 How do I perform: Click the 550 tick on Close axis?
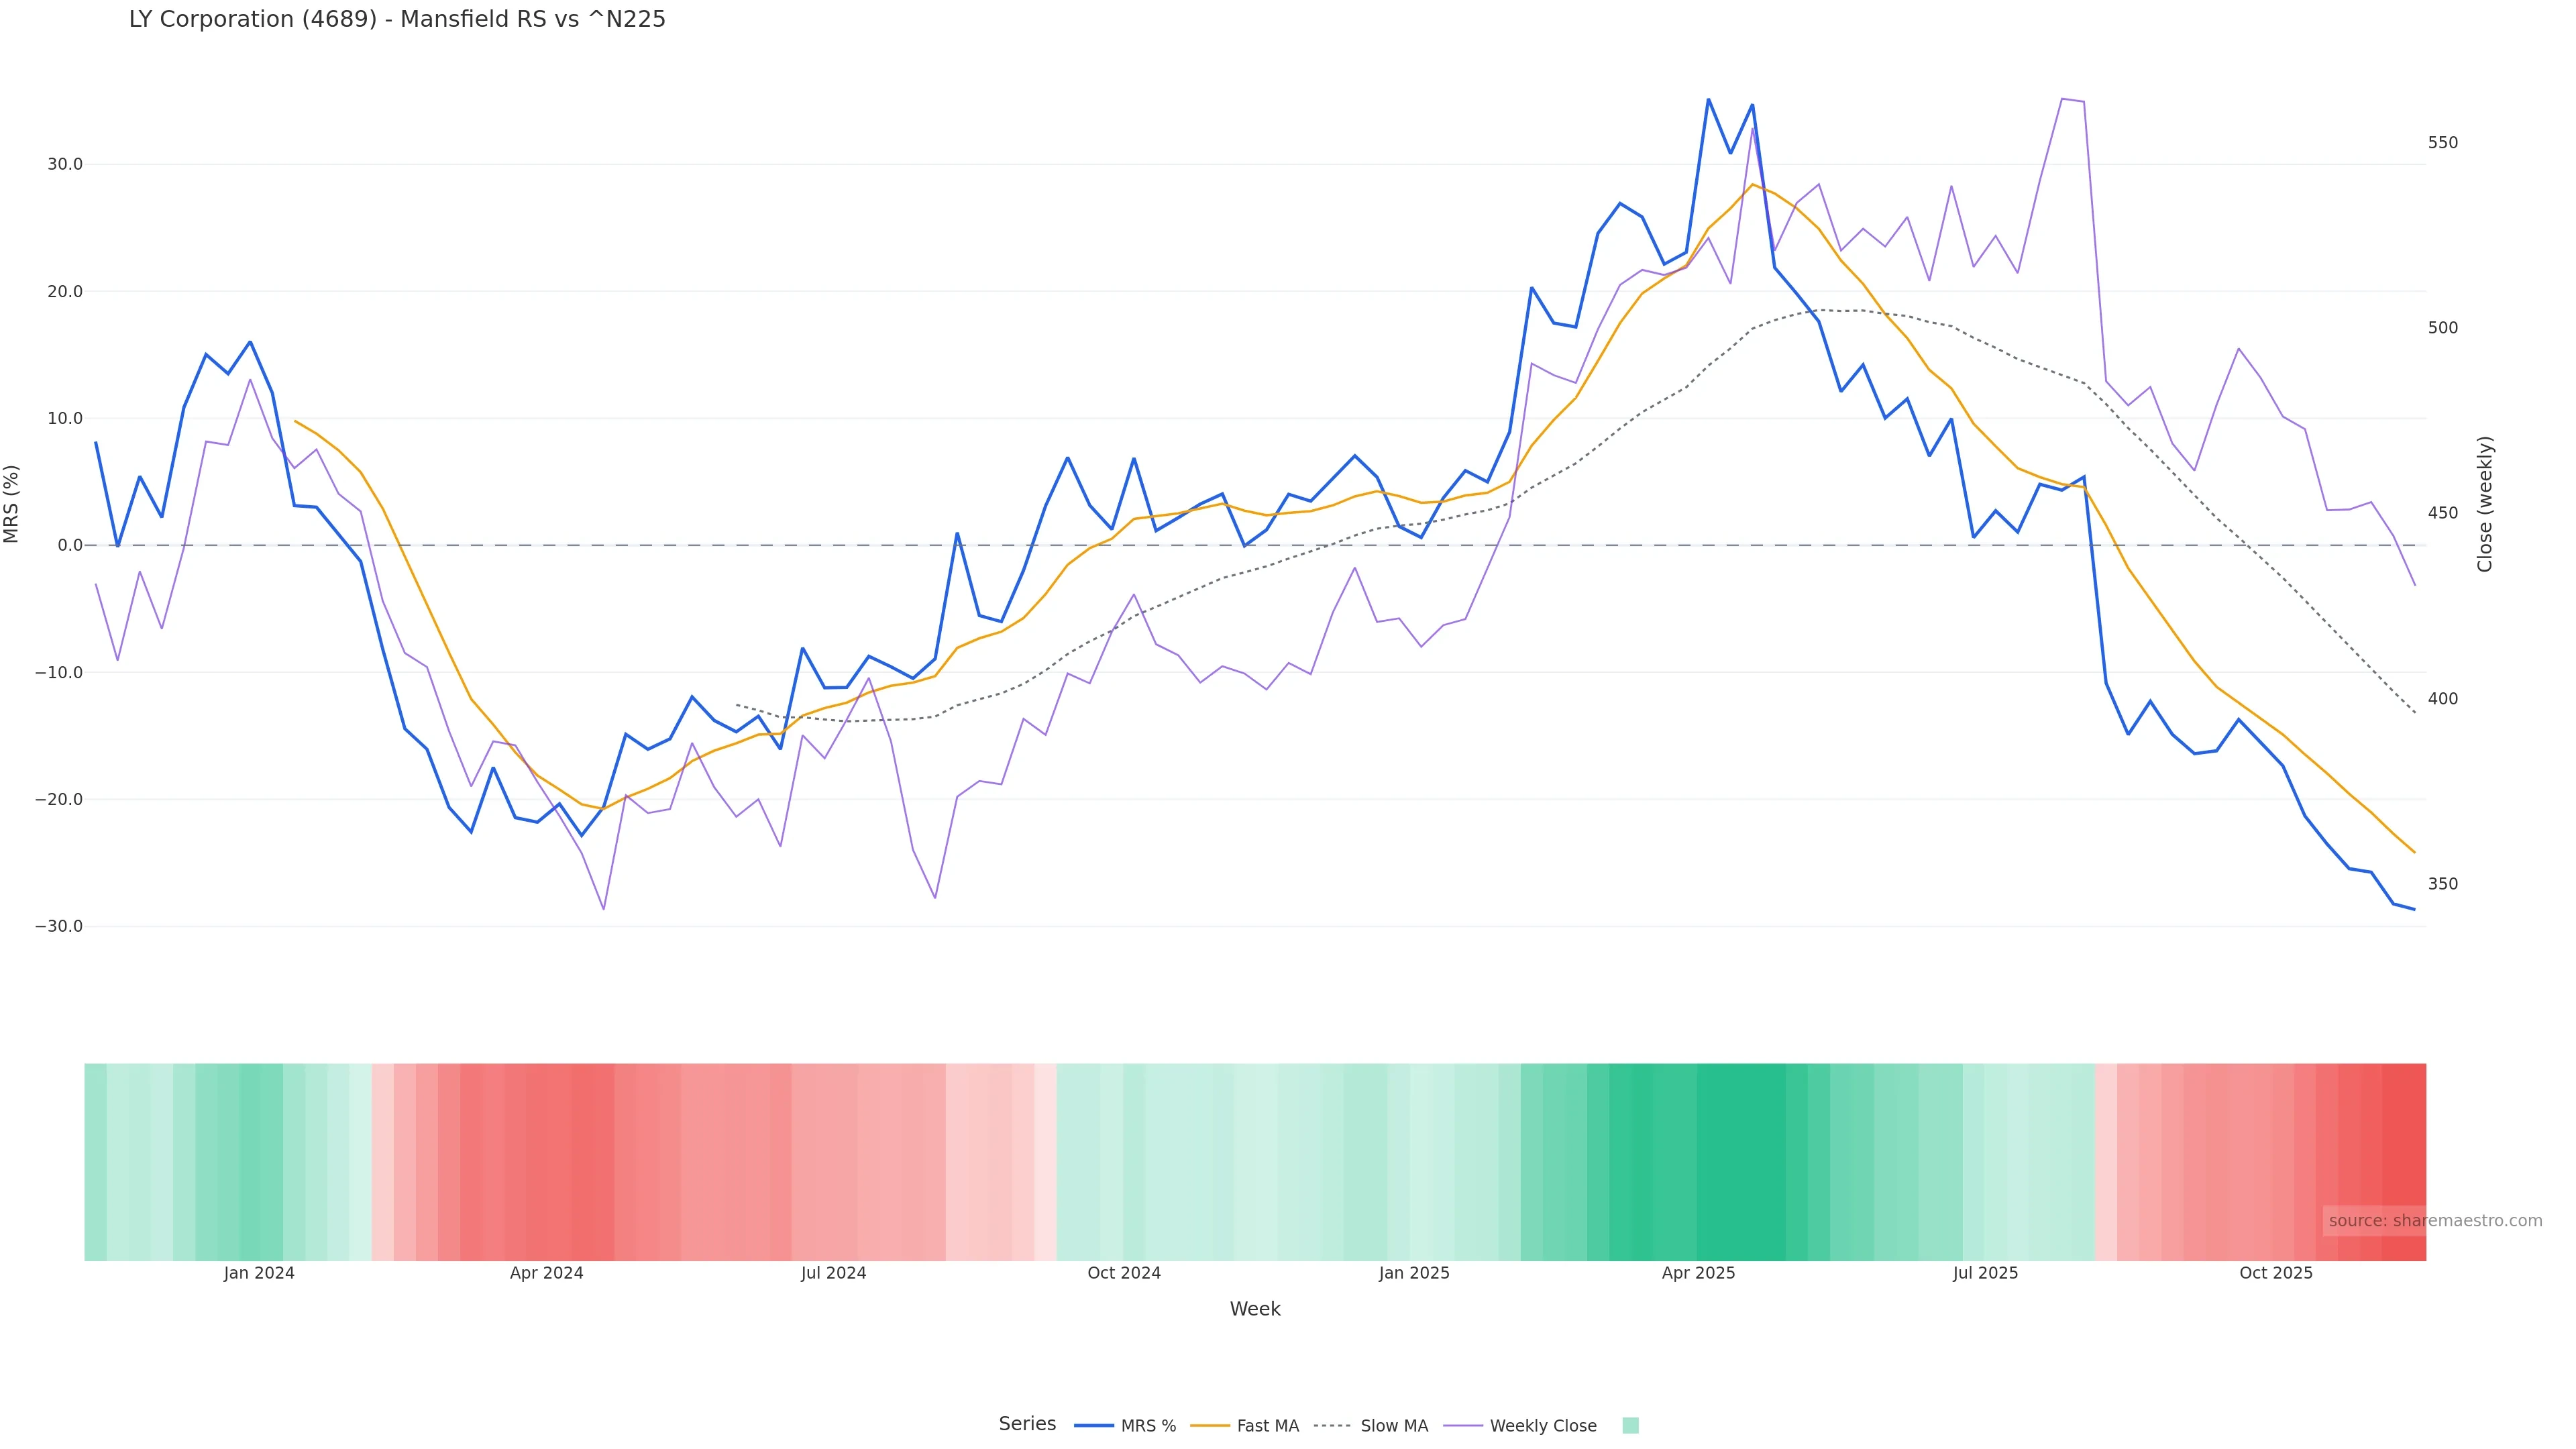2442,143
